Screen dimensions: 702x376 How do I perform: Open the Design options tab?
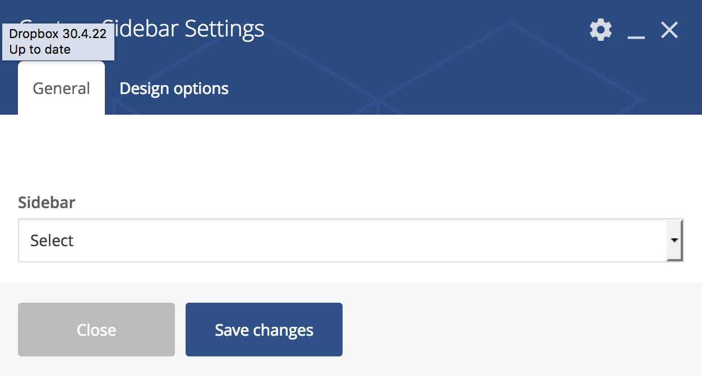pyautogui.click(x=174, y=88)
